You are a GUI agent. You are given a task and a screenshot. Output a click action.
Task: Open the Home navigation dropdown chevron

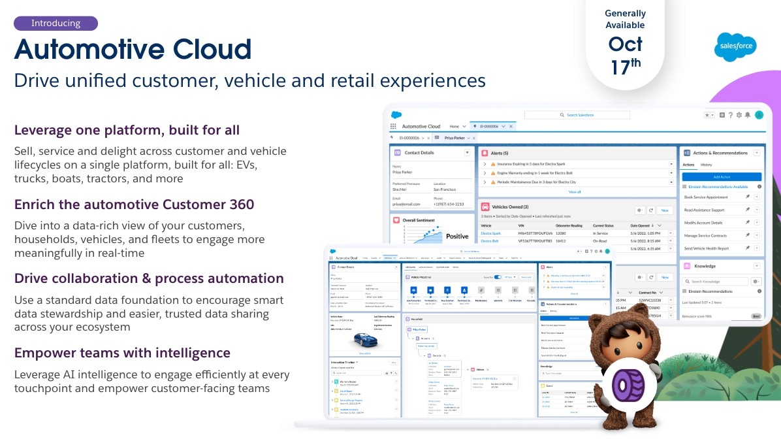click(464, 127)
